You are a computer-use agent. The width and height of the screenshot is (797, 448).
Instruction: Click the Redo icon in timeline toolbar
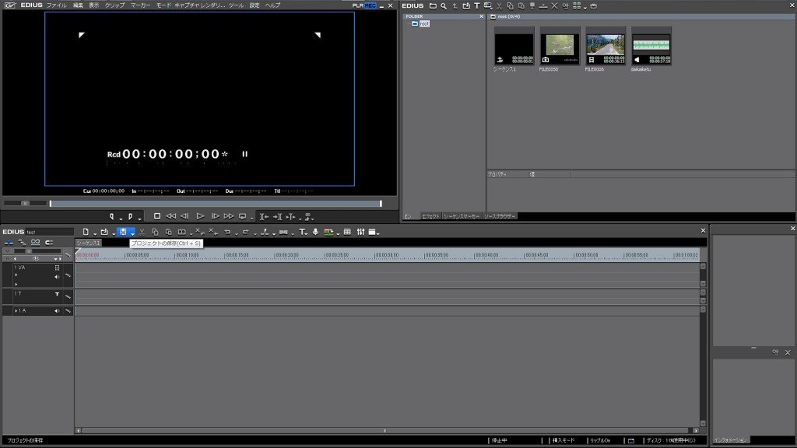pyautogui.click(x=245, y=232)
